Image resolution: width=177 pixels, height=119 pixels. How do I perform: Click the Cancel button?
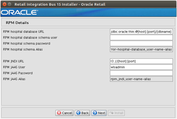coord(64,113)
